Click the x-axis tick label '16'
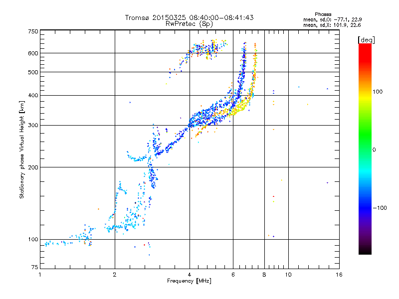This screenshot has width=399, height=299. [339, 275]
